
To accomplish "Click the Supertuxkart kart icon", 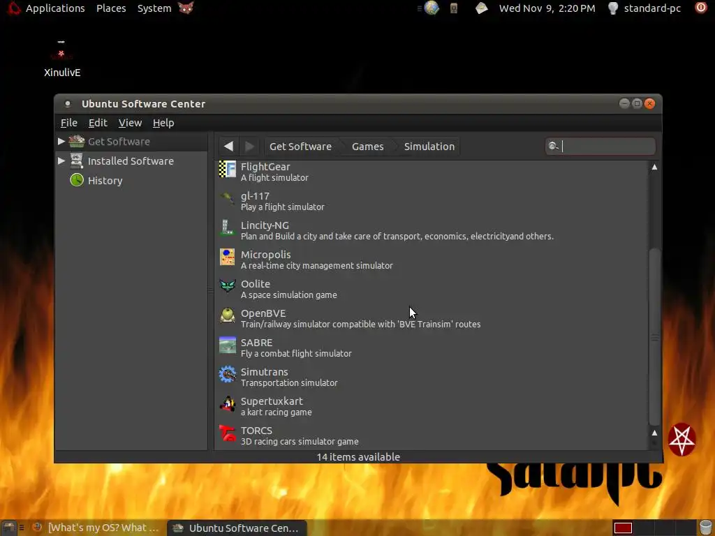I will coord(227,403).
